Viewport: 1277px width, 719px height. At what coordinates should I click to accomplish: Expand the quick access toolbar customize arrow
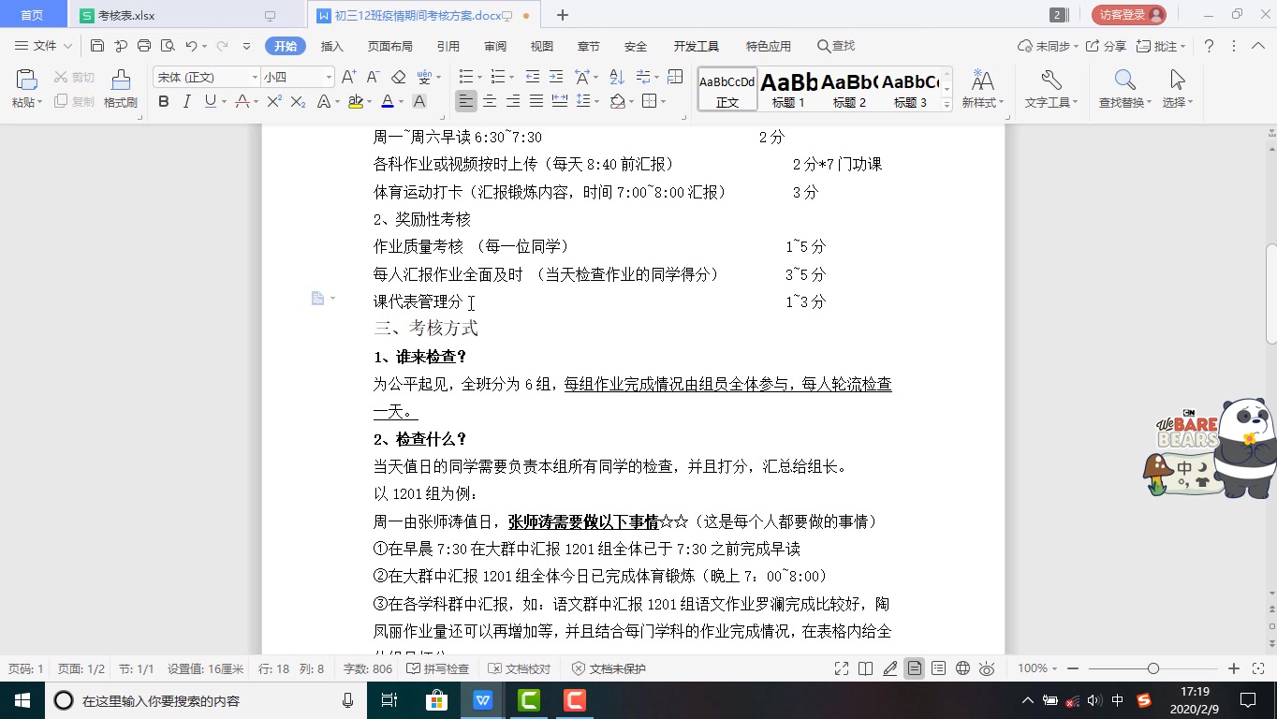click(x=246, y=46)
